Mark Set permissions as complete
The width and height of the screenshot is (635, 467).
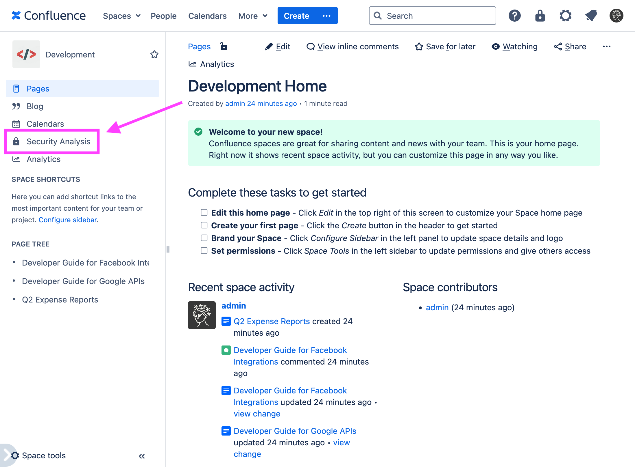[204, 251]
